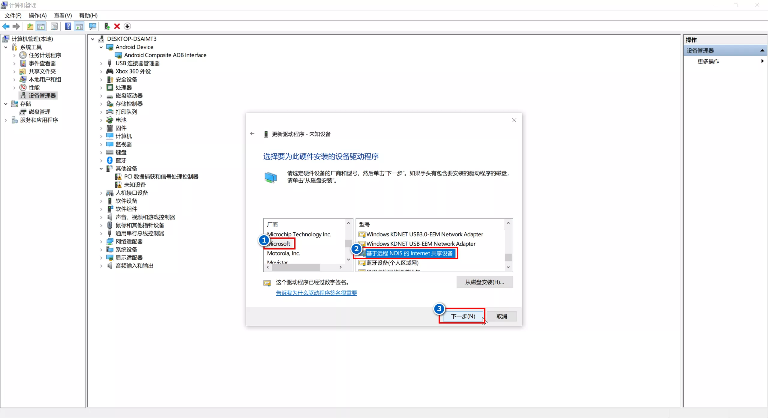Open the driver signing importance link
Viewport: 768px width, 418px height.
tap(316, 293)
